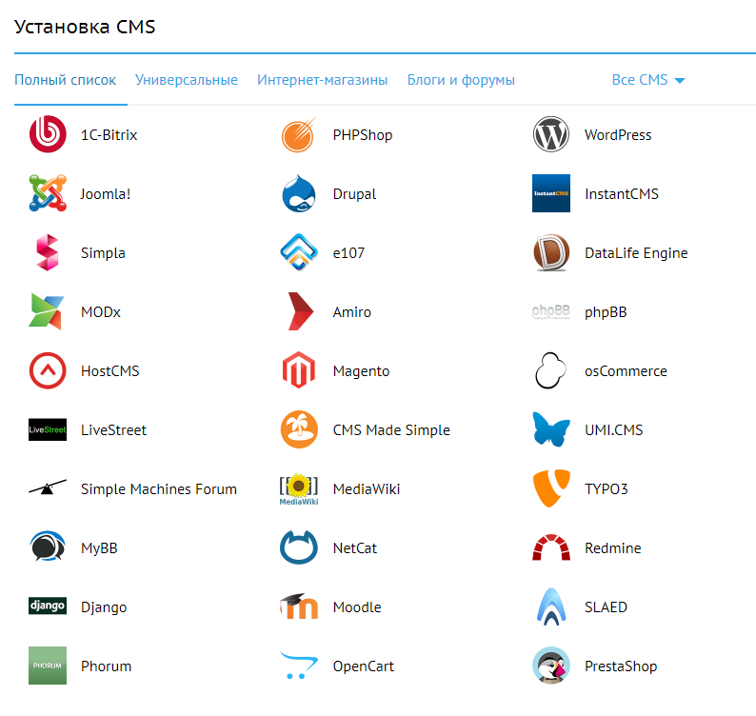
Task: Open the PHPShop text link
Action: pyautogui.click(x=363, y=134)
